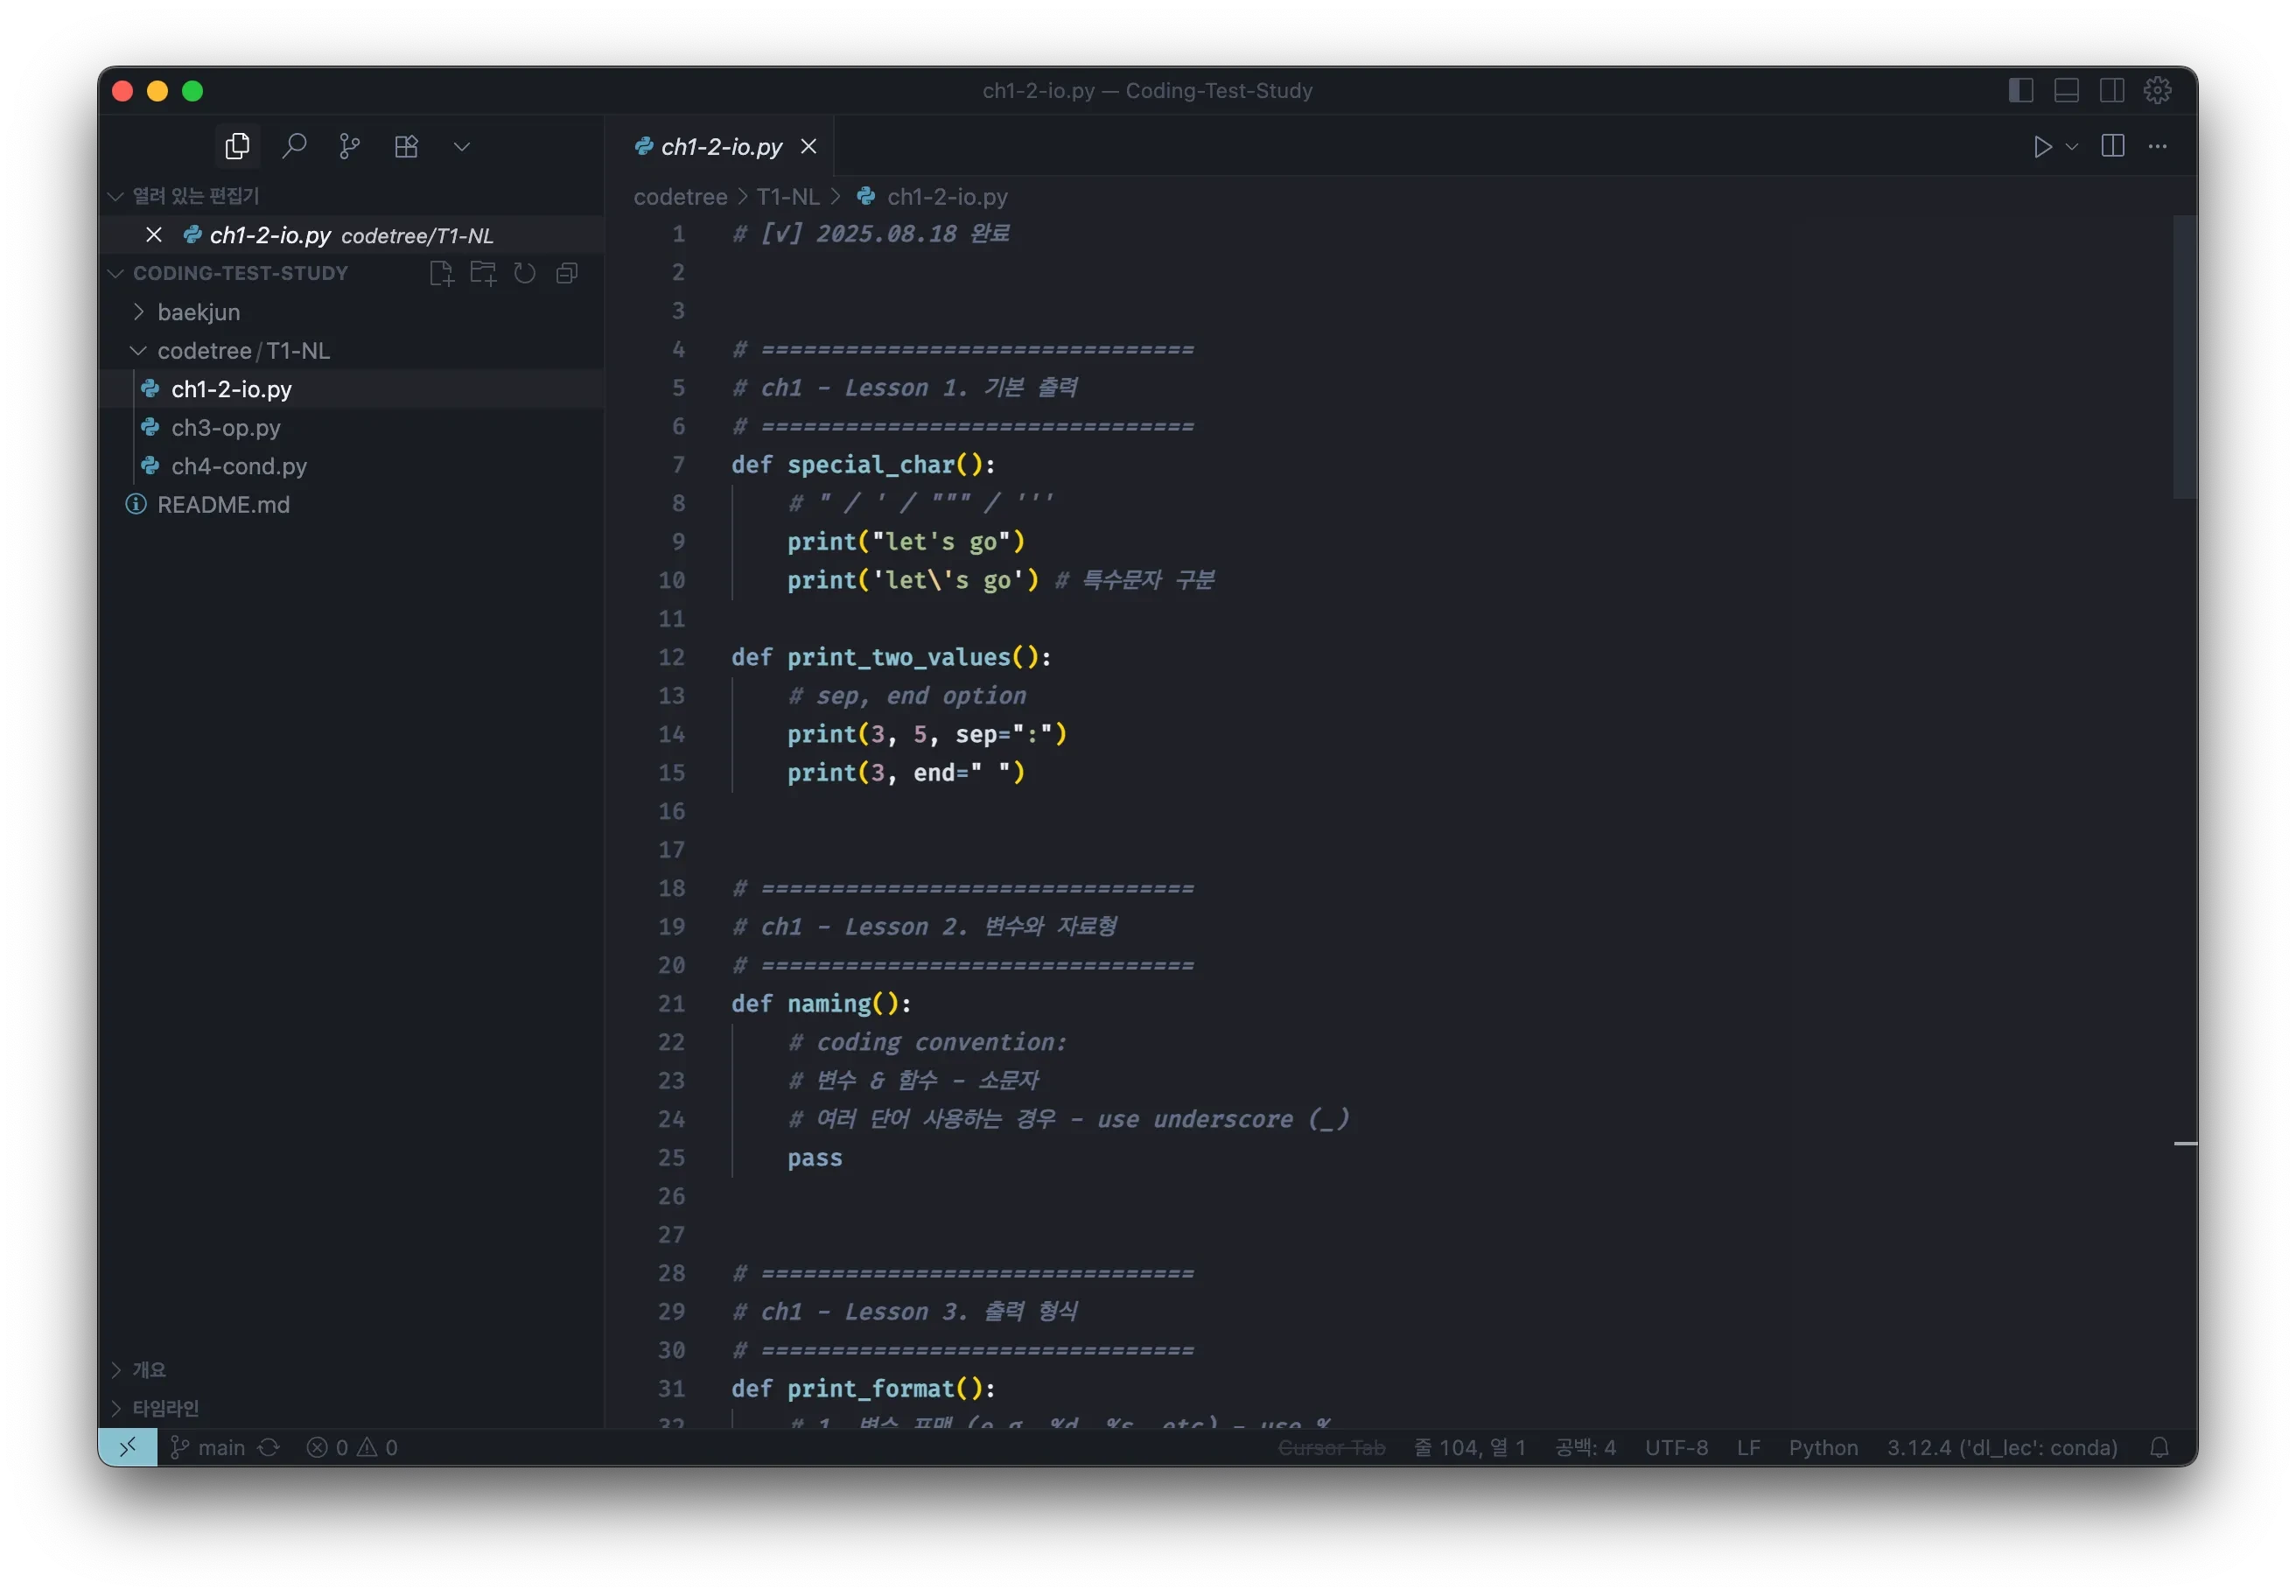Refresh the explorer file tree
This screenshot has height=1596, width=2296.
(x=525, y=273)
